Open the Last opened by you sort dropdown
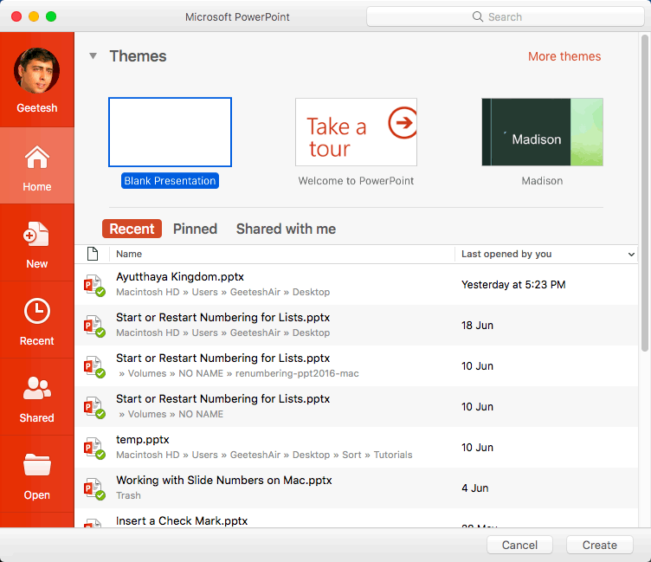Image resolution: width=651 pixels, height=562 pixels. coord(630,255)
